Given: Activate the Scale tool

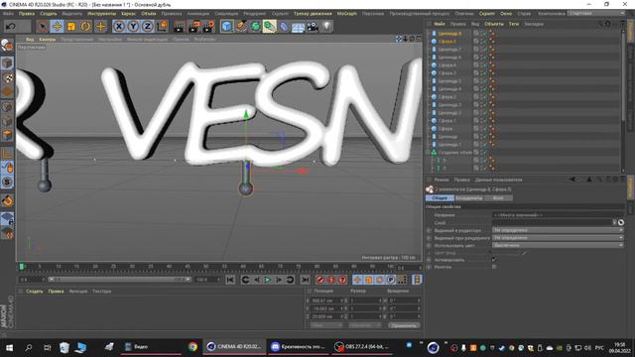Looking at the screenshot, I should (x=71, y=27).
